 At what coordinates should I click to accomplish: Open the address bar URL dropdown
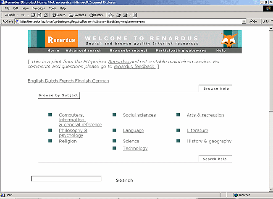[244, 21]
